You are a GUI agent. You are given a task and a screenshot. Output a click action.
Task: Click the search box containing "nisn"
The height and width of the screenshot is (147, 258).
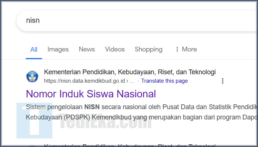(137, 21)
